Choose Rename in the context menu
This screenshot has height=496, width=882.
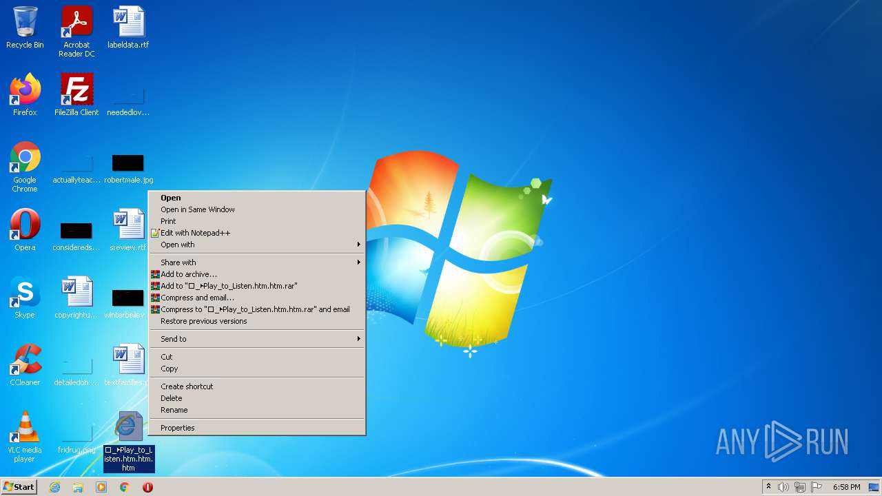point(257,410)
